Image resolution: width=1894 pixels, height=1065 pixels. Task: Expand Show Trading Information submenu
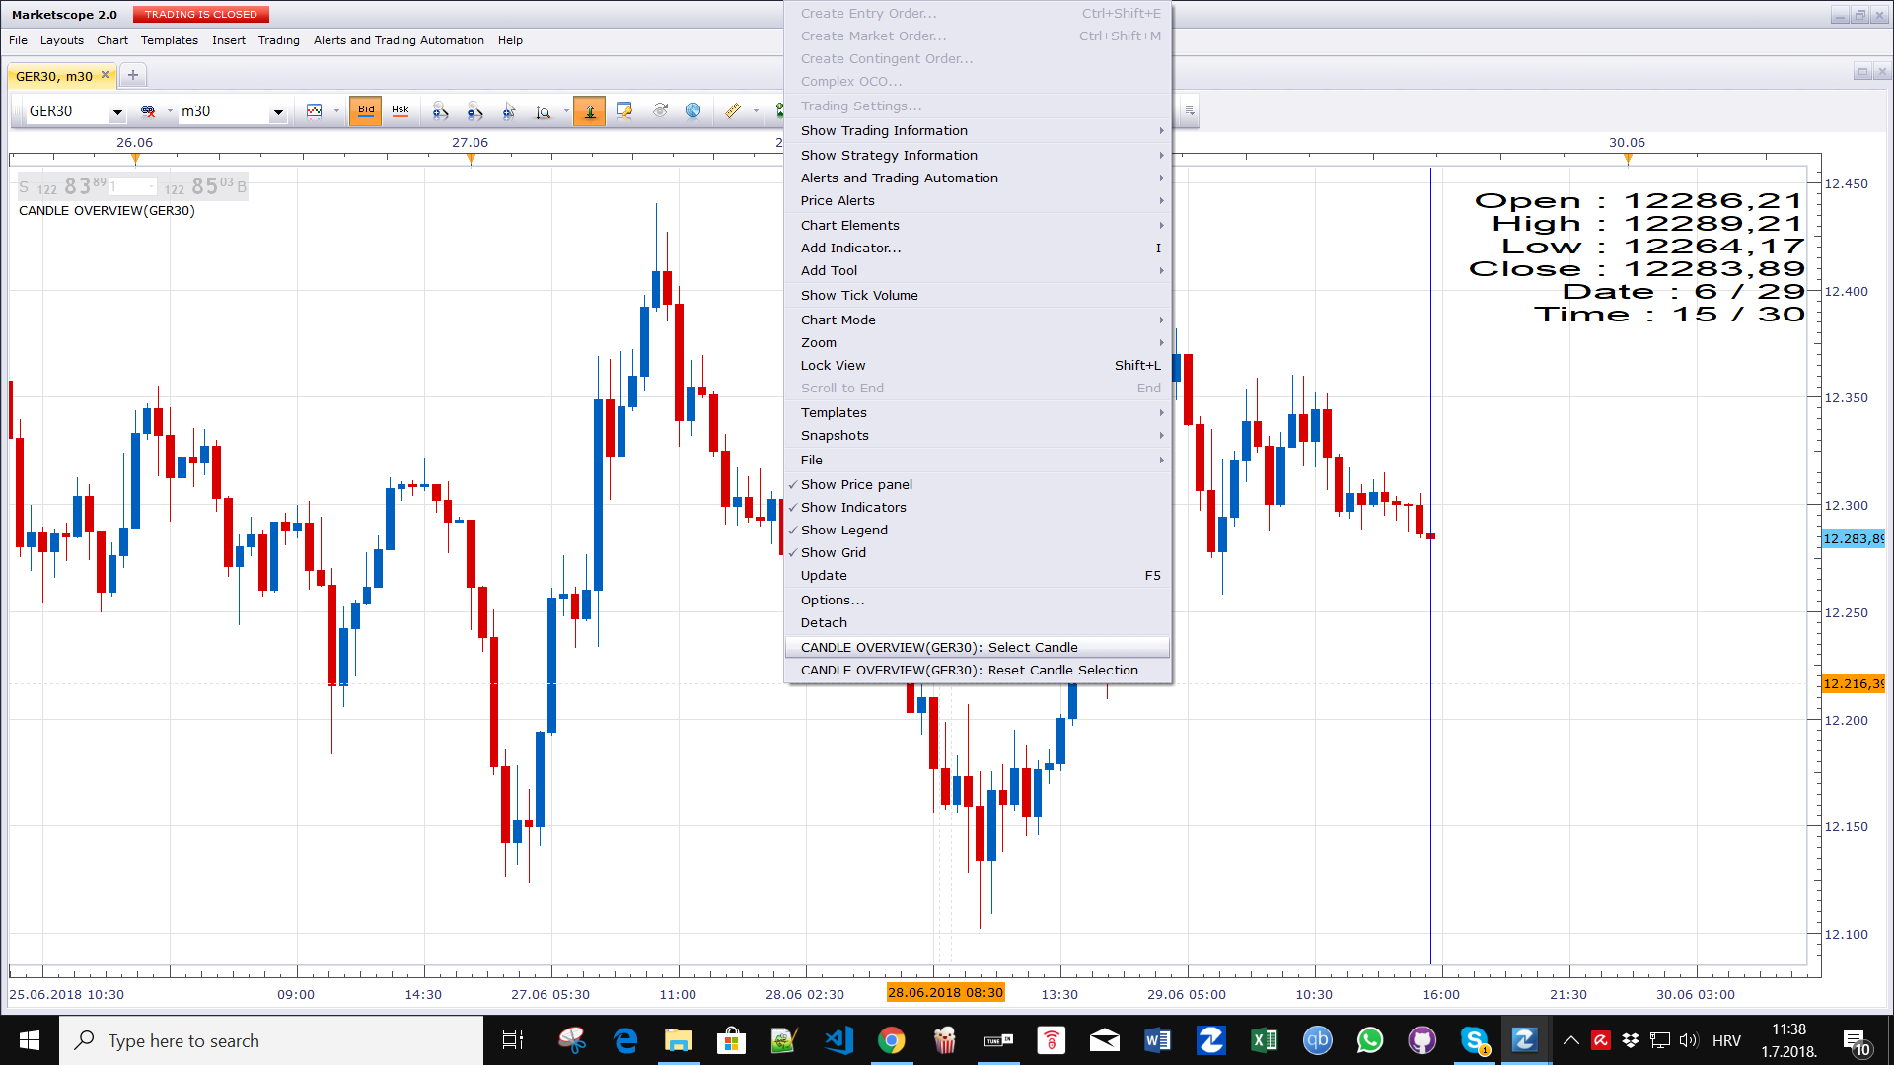coord(977,130)
